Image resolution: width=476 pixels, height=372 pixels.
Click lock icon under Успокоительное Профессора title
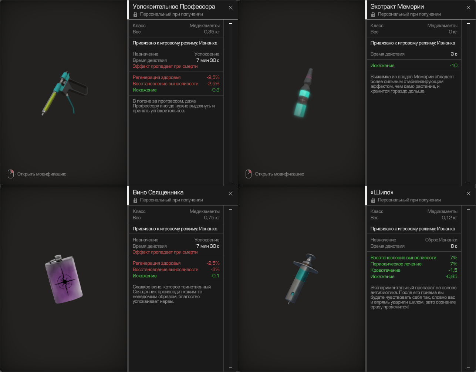pos(135,14)
